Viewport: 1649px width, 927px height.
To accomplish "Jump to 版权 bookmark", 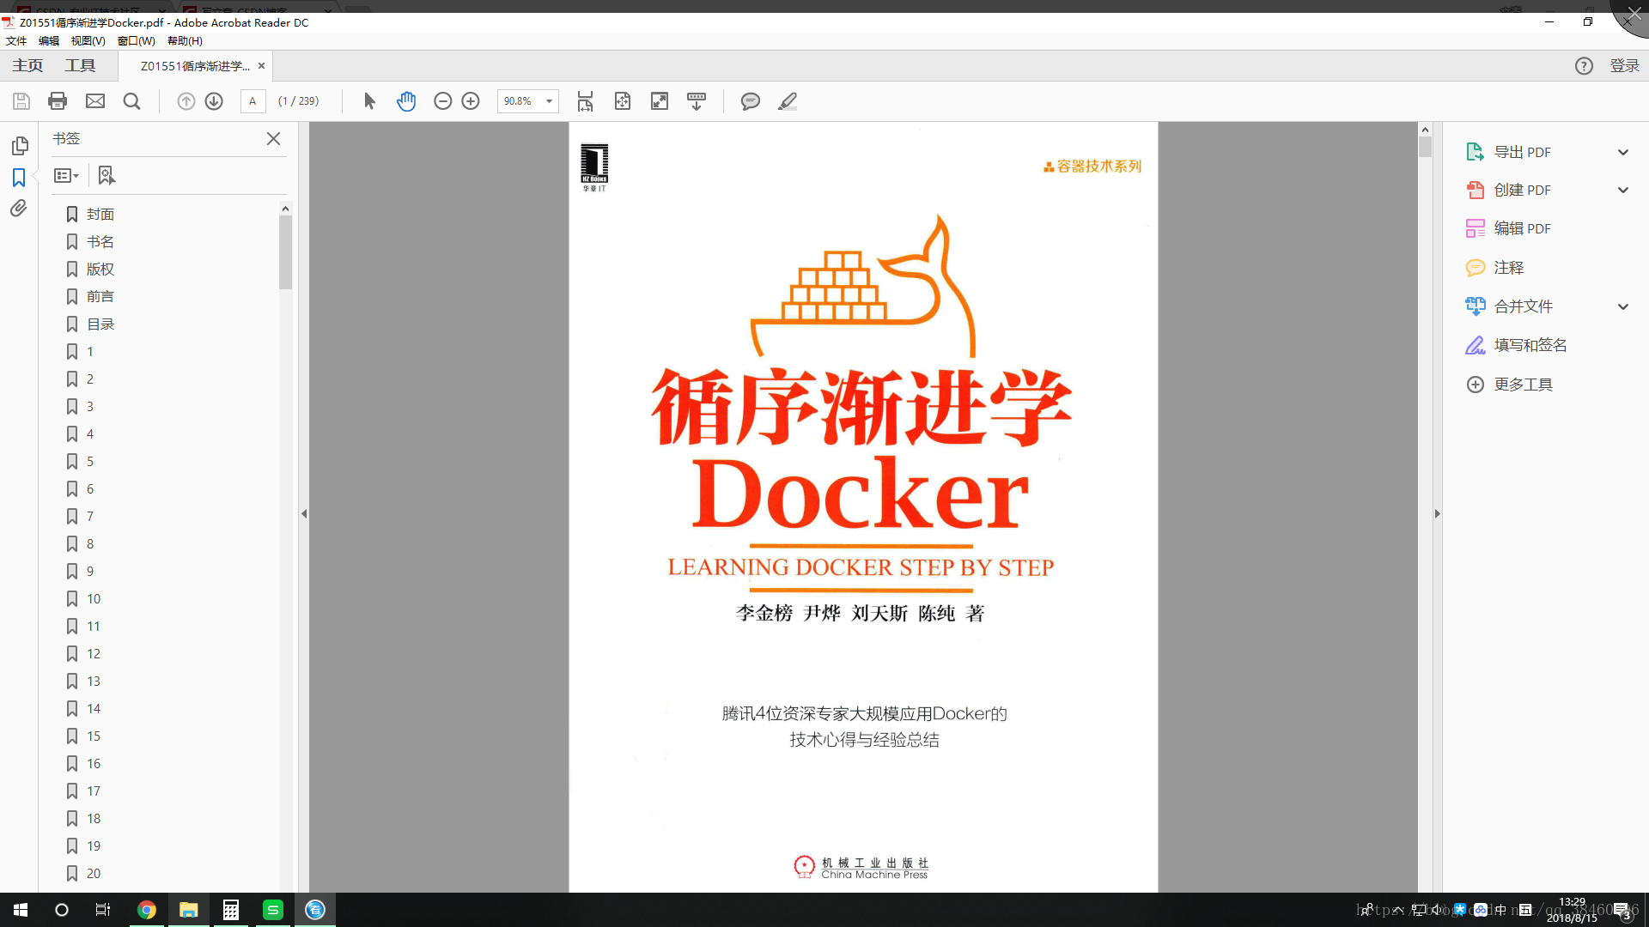I will tap(100, 269).
